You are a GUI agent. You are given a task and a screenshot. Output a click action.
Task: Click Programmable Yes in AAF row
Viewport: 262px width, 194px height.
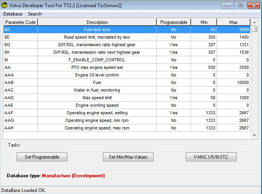173,113
